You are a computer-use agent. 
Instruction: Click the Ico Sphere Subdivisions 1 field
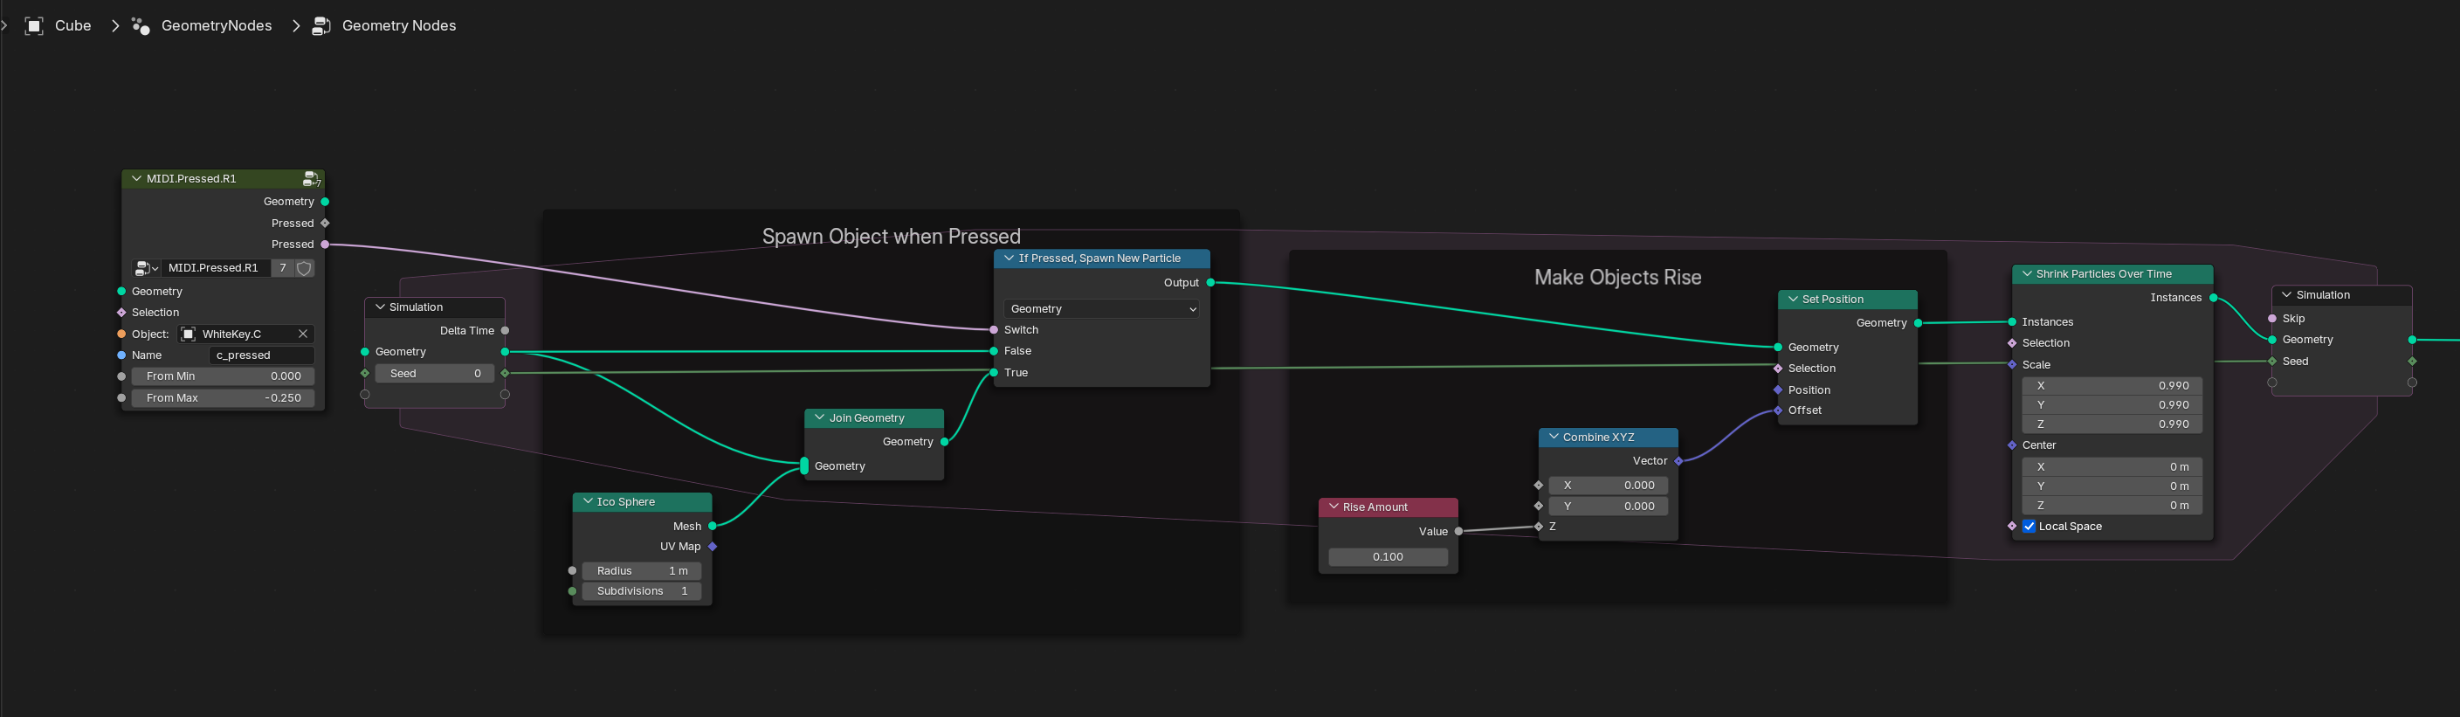(x=642, y=592)
